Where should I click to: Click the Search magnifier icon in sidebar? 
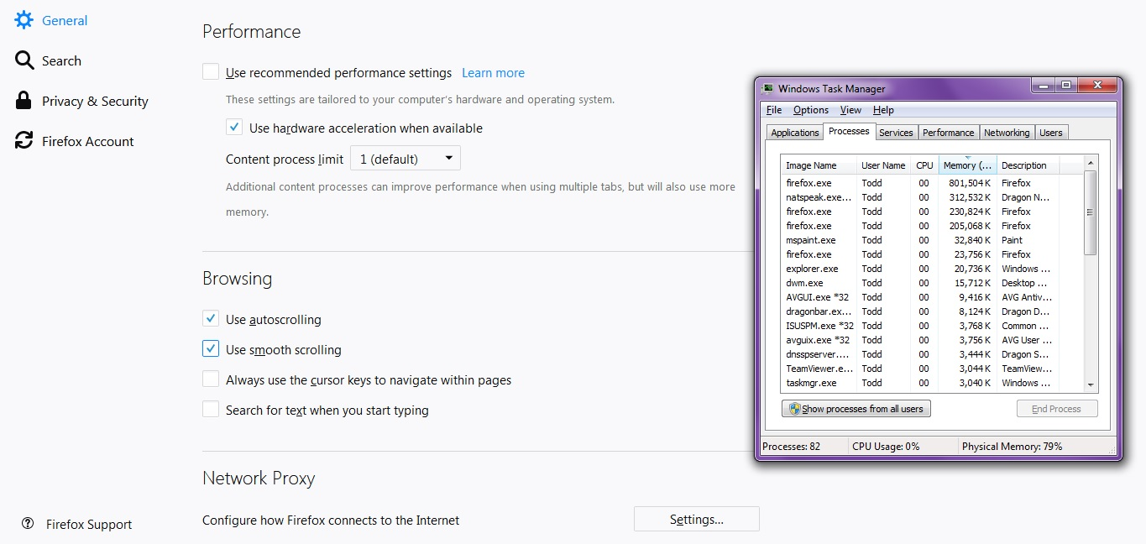[x=24, y=60]
